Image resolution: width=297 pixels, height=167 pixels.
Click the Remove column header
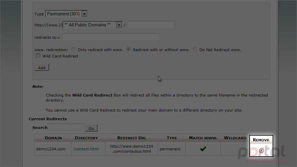(261, 140)
